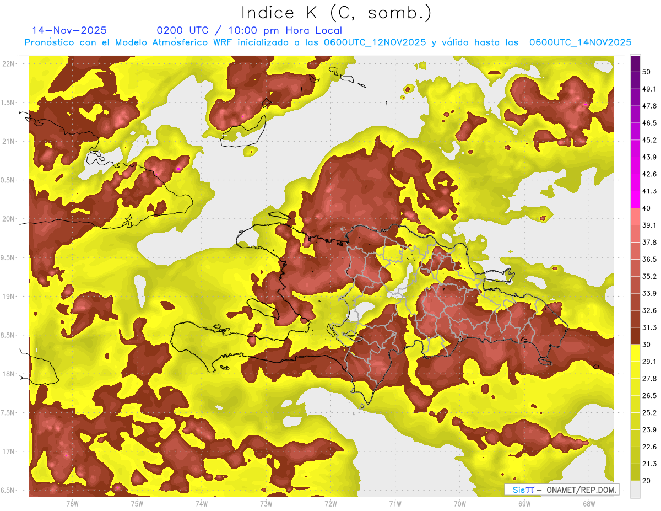Select the dark purple legend swatch above 50
Viewport: 661px width, 511px height.
click(x=635, y=63)
